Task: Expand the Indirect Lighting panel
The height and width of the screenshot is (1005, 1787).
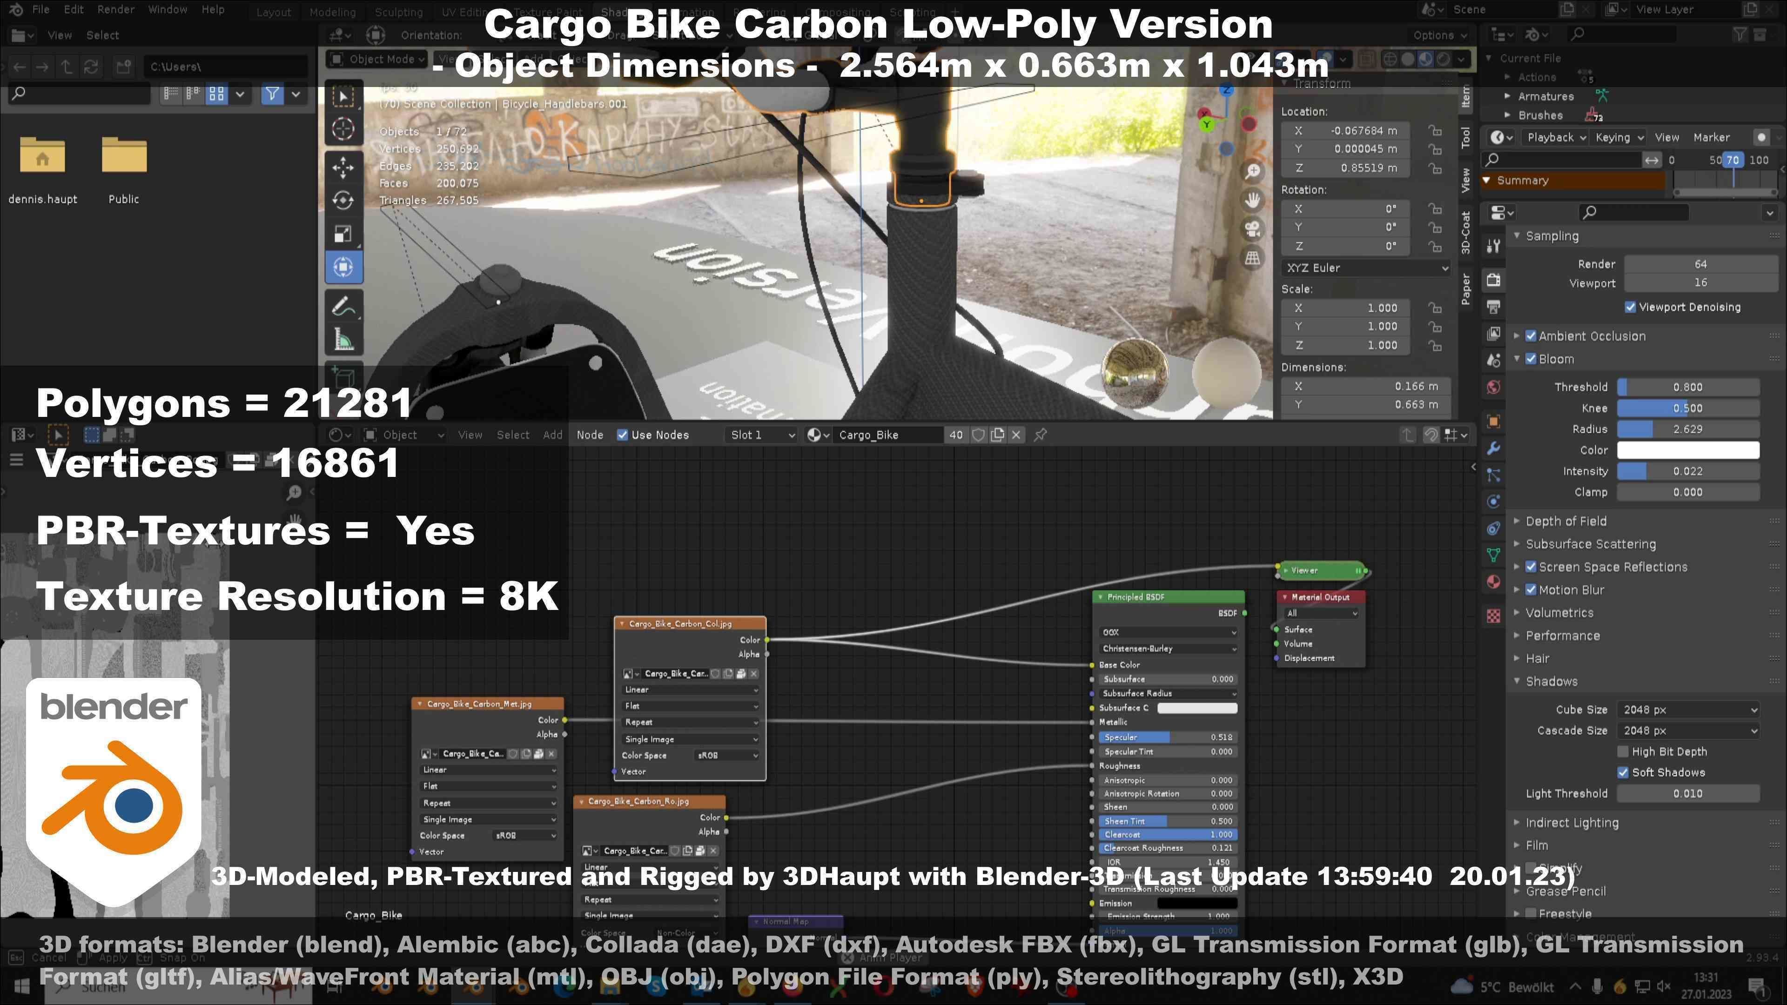Action: tap(1517, 823)
